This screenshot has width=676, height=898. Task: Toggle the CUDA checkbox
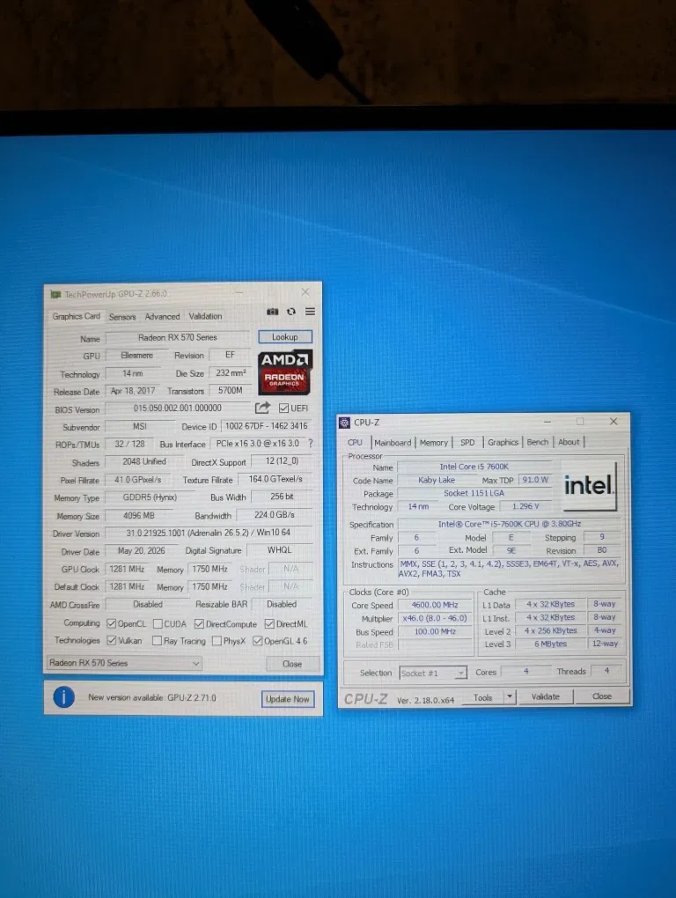coord(158,623)
